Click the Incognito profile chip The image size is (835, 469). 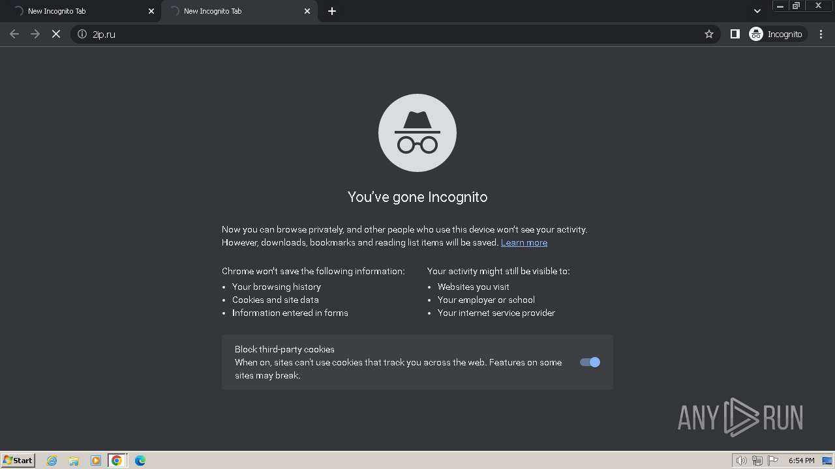tap(777, 34)
